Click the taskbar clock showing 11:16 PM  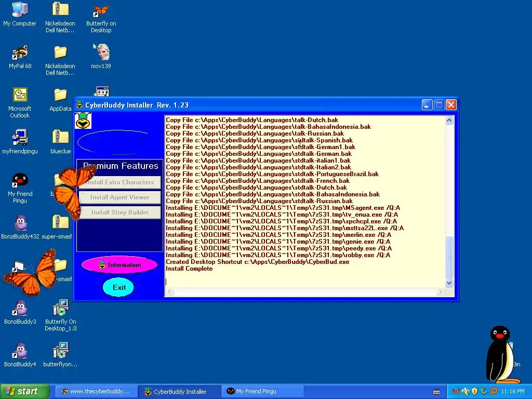pos(513,392)
